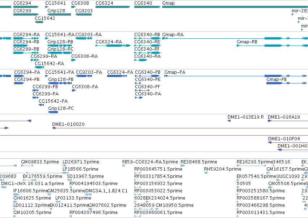This screenshot has width=308, height=218.
Task: Select the CG6340-PB protein label
Action: 148,72
